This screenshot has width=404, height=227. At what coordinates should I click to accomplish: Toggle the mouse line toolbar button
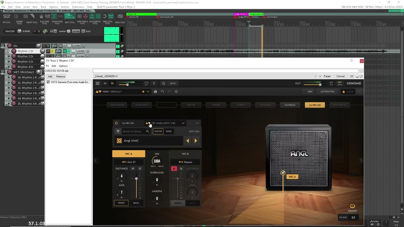[111, 16]
